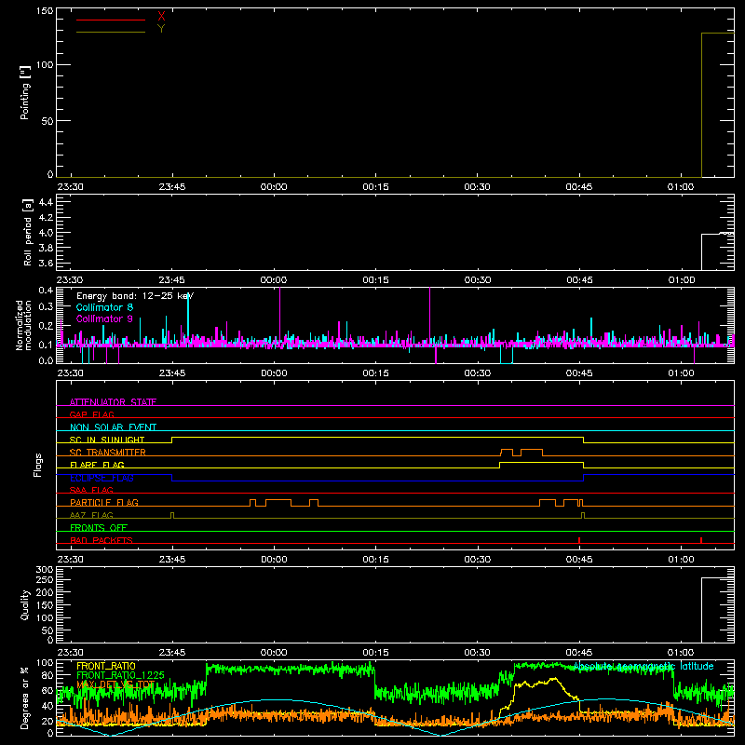Click the 'Normalized modulation' axis title
This screenshot has height=745, width=745.
pos(23,325)
